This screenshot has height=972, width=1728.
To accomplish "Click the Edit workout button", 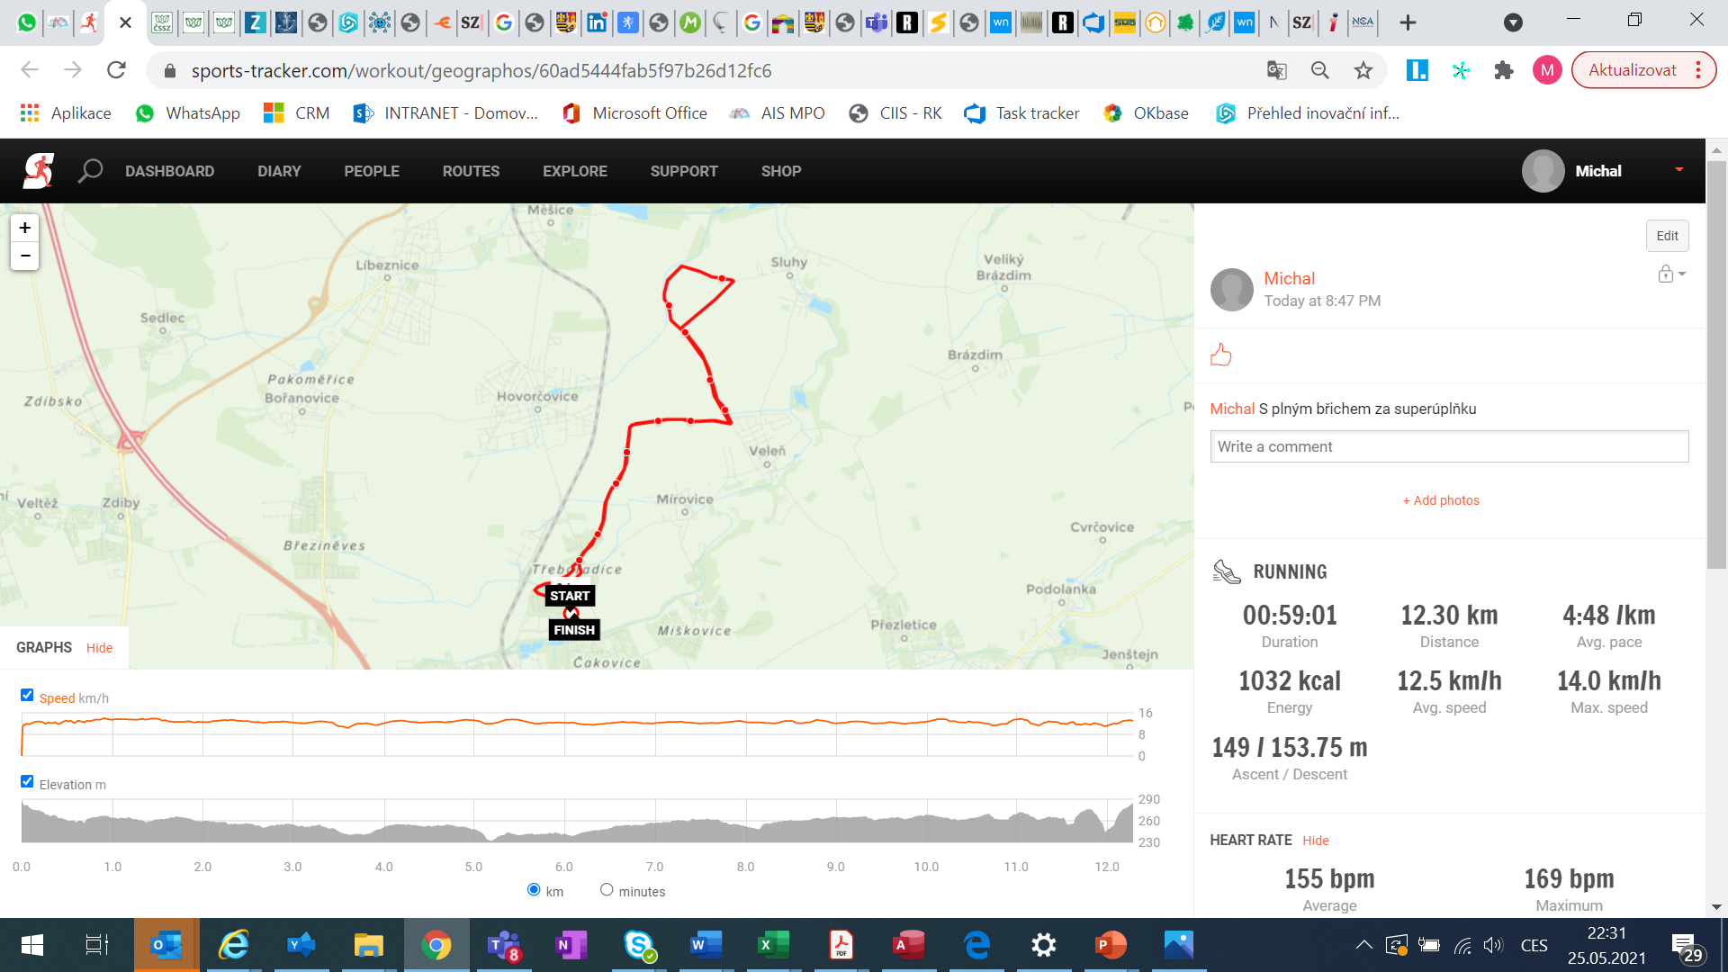I will tap(1667, 236).
